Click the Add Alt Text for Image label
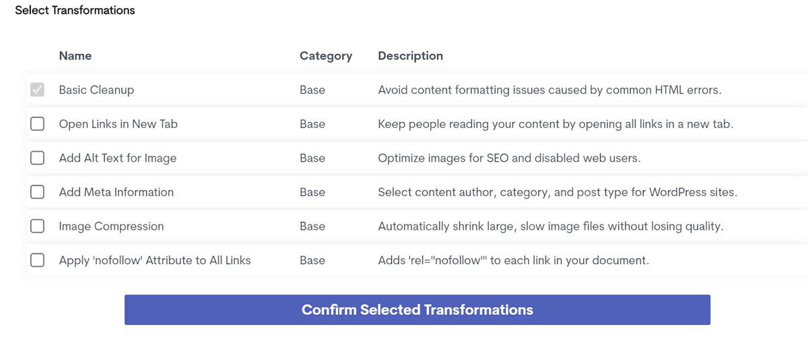This screenshot has width=808, height=339. [118, 158]
